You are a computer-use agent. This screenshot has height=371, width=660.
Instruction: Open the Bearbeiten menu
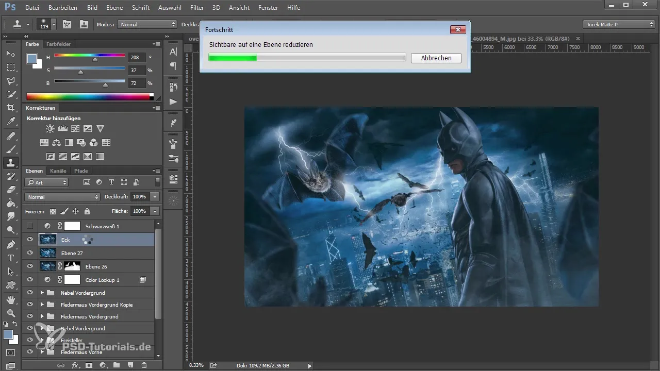[63, 8]
